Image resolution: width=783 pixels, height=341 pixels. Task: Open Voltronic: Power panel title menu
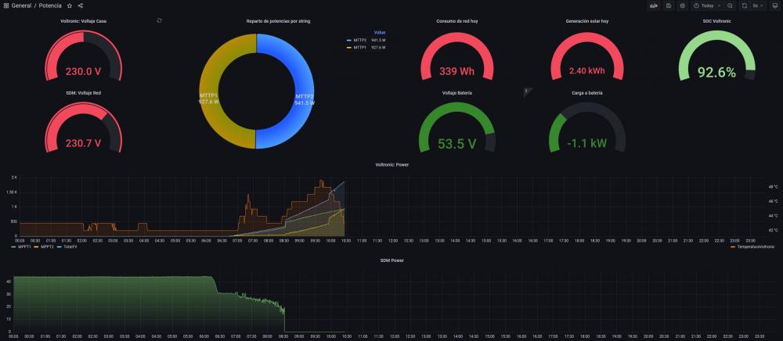coord(391,164)
